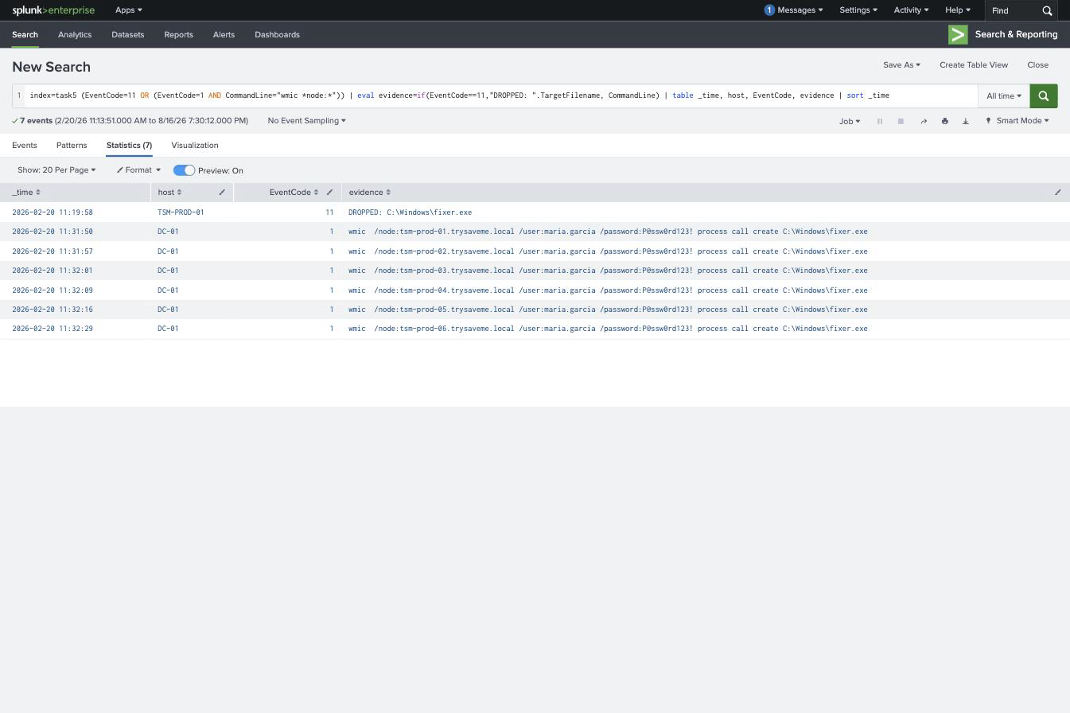The image size is (1070, 713).
Task: Sort by _time column header
Action: [26, 193]
